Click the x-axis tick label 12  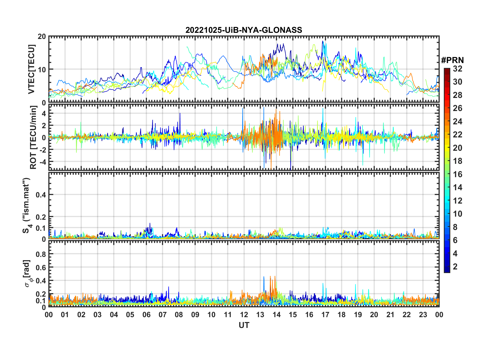coord(244,315)
